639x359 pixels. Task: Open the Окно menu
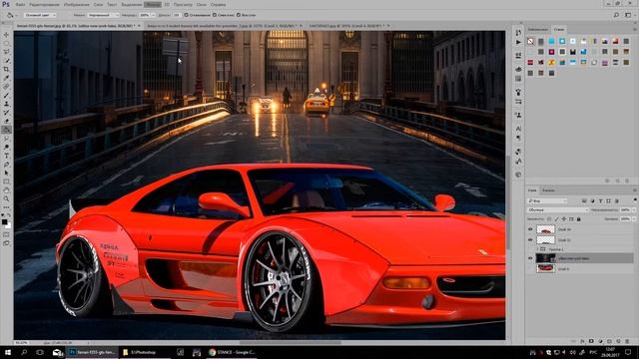click(x=201, y=4)
